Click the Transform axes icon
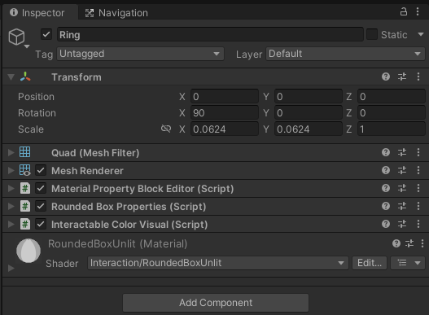Image resolution: width=429 pixels, height=315 pixels. pos(25,77)
